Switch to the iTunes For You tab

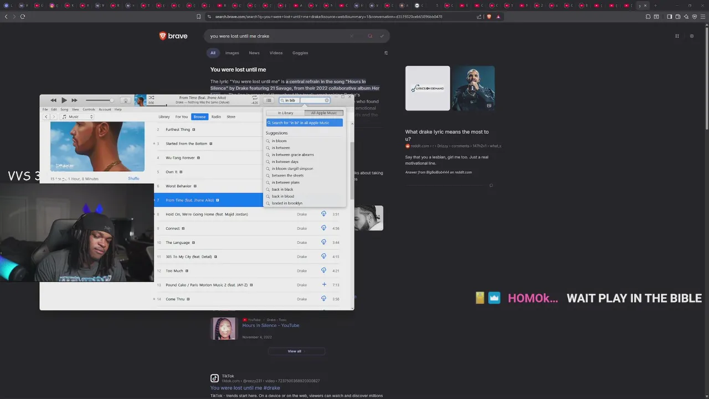[182, 117]
